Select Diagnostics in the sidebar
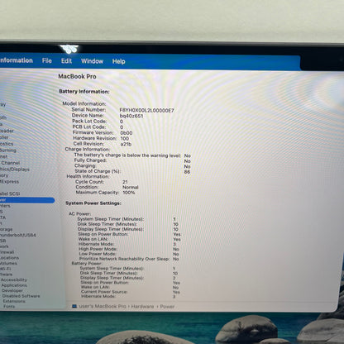 click(x=7, y=144)
